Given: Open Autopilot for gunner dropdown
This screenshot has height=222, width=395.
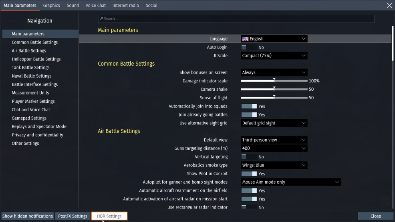Looking at the screenshot, I should point(291,182).
